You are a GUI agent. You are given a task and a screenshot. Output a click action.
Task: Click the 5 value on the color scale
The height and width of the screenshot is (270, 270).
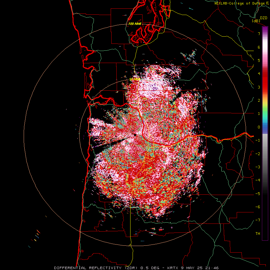(259, 60)
